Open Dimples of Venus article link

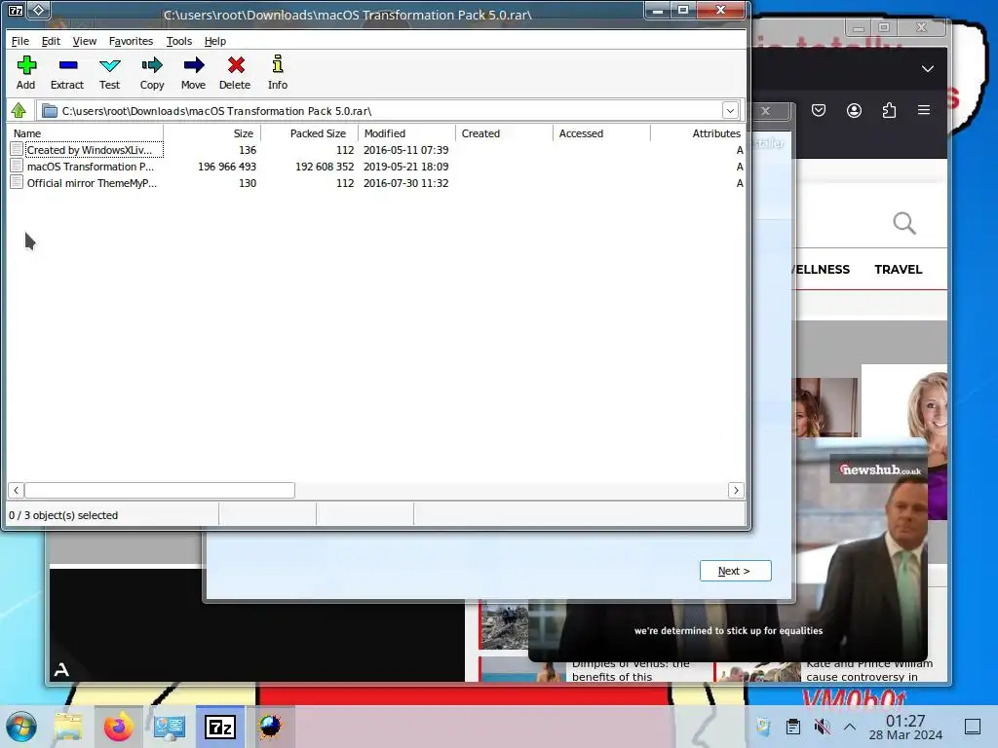coord(631,671)
